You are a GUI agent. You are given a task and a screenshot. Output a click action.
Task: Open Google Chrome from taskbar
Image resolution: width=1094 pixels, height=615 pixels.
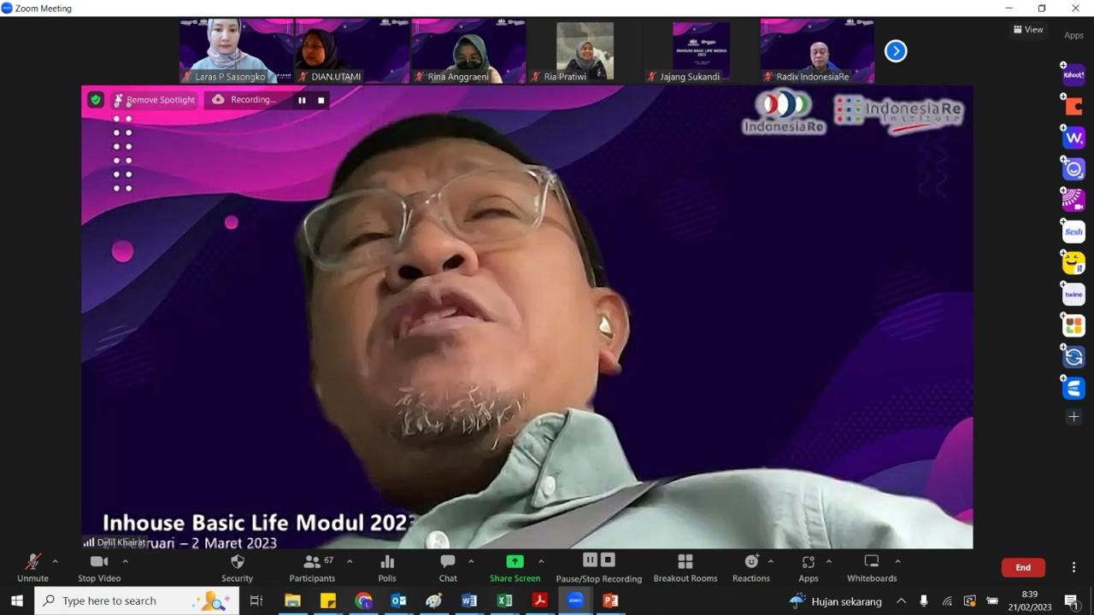point(363,600)
